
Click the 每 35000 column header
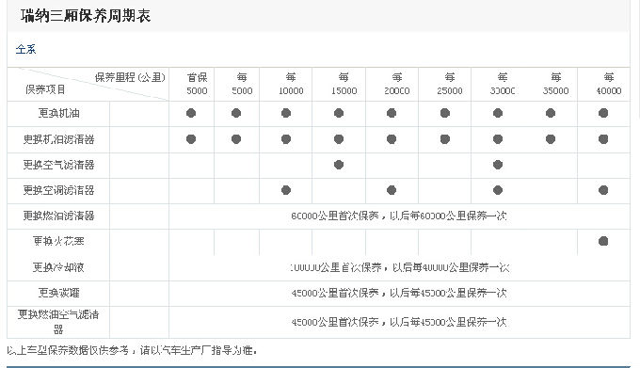click(555, 84)
